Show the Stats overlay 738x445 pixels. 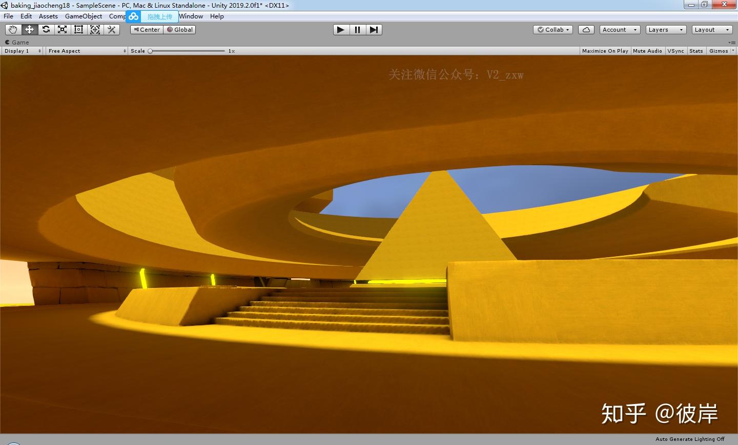coord(696,51)
